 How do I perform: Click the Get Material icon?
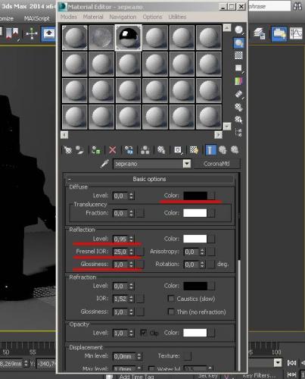67,150
